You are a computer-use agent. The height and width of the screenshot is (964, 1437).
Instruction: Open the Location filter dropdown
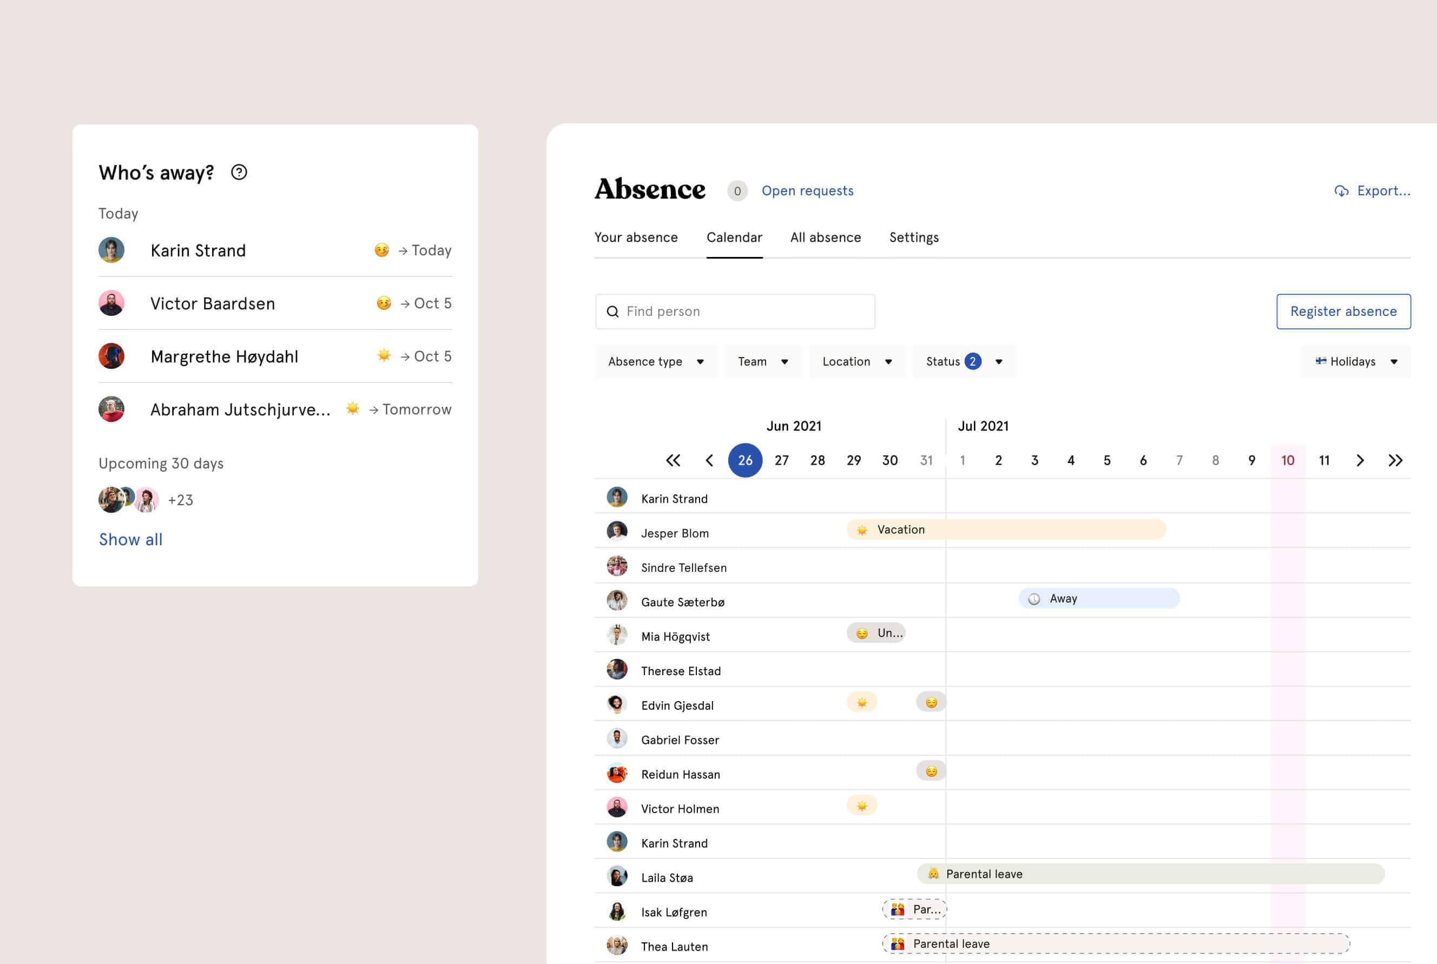click(x=856, y=361)
